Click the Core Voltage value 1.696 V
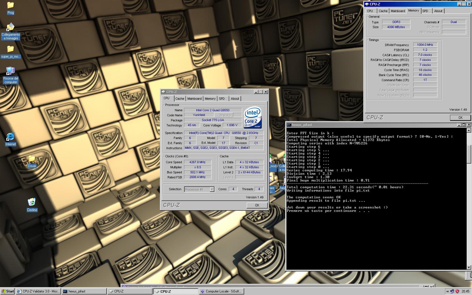 pos(232,125)
